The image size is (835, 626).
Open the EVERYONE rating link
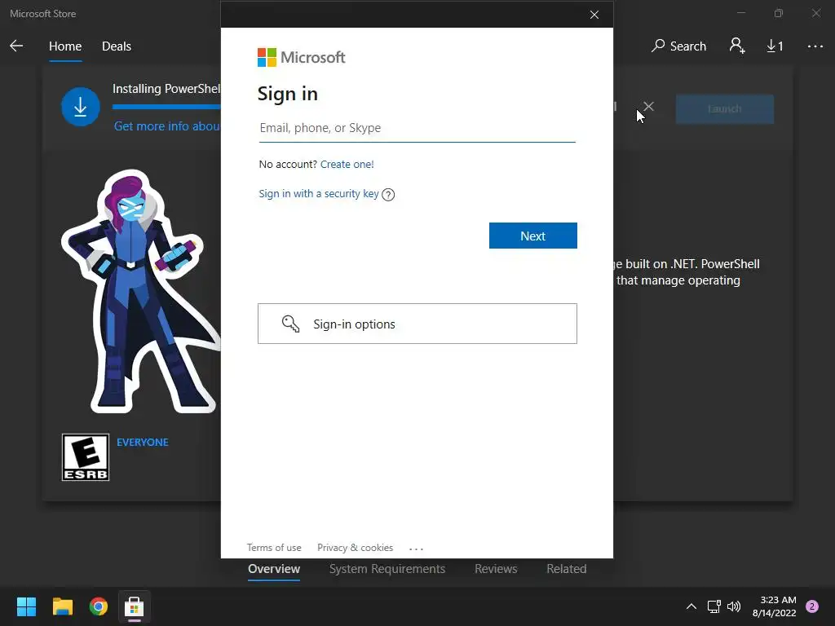(142, 443)
